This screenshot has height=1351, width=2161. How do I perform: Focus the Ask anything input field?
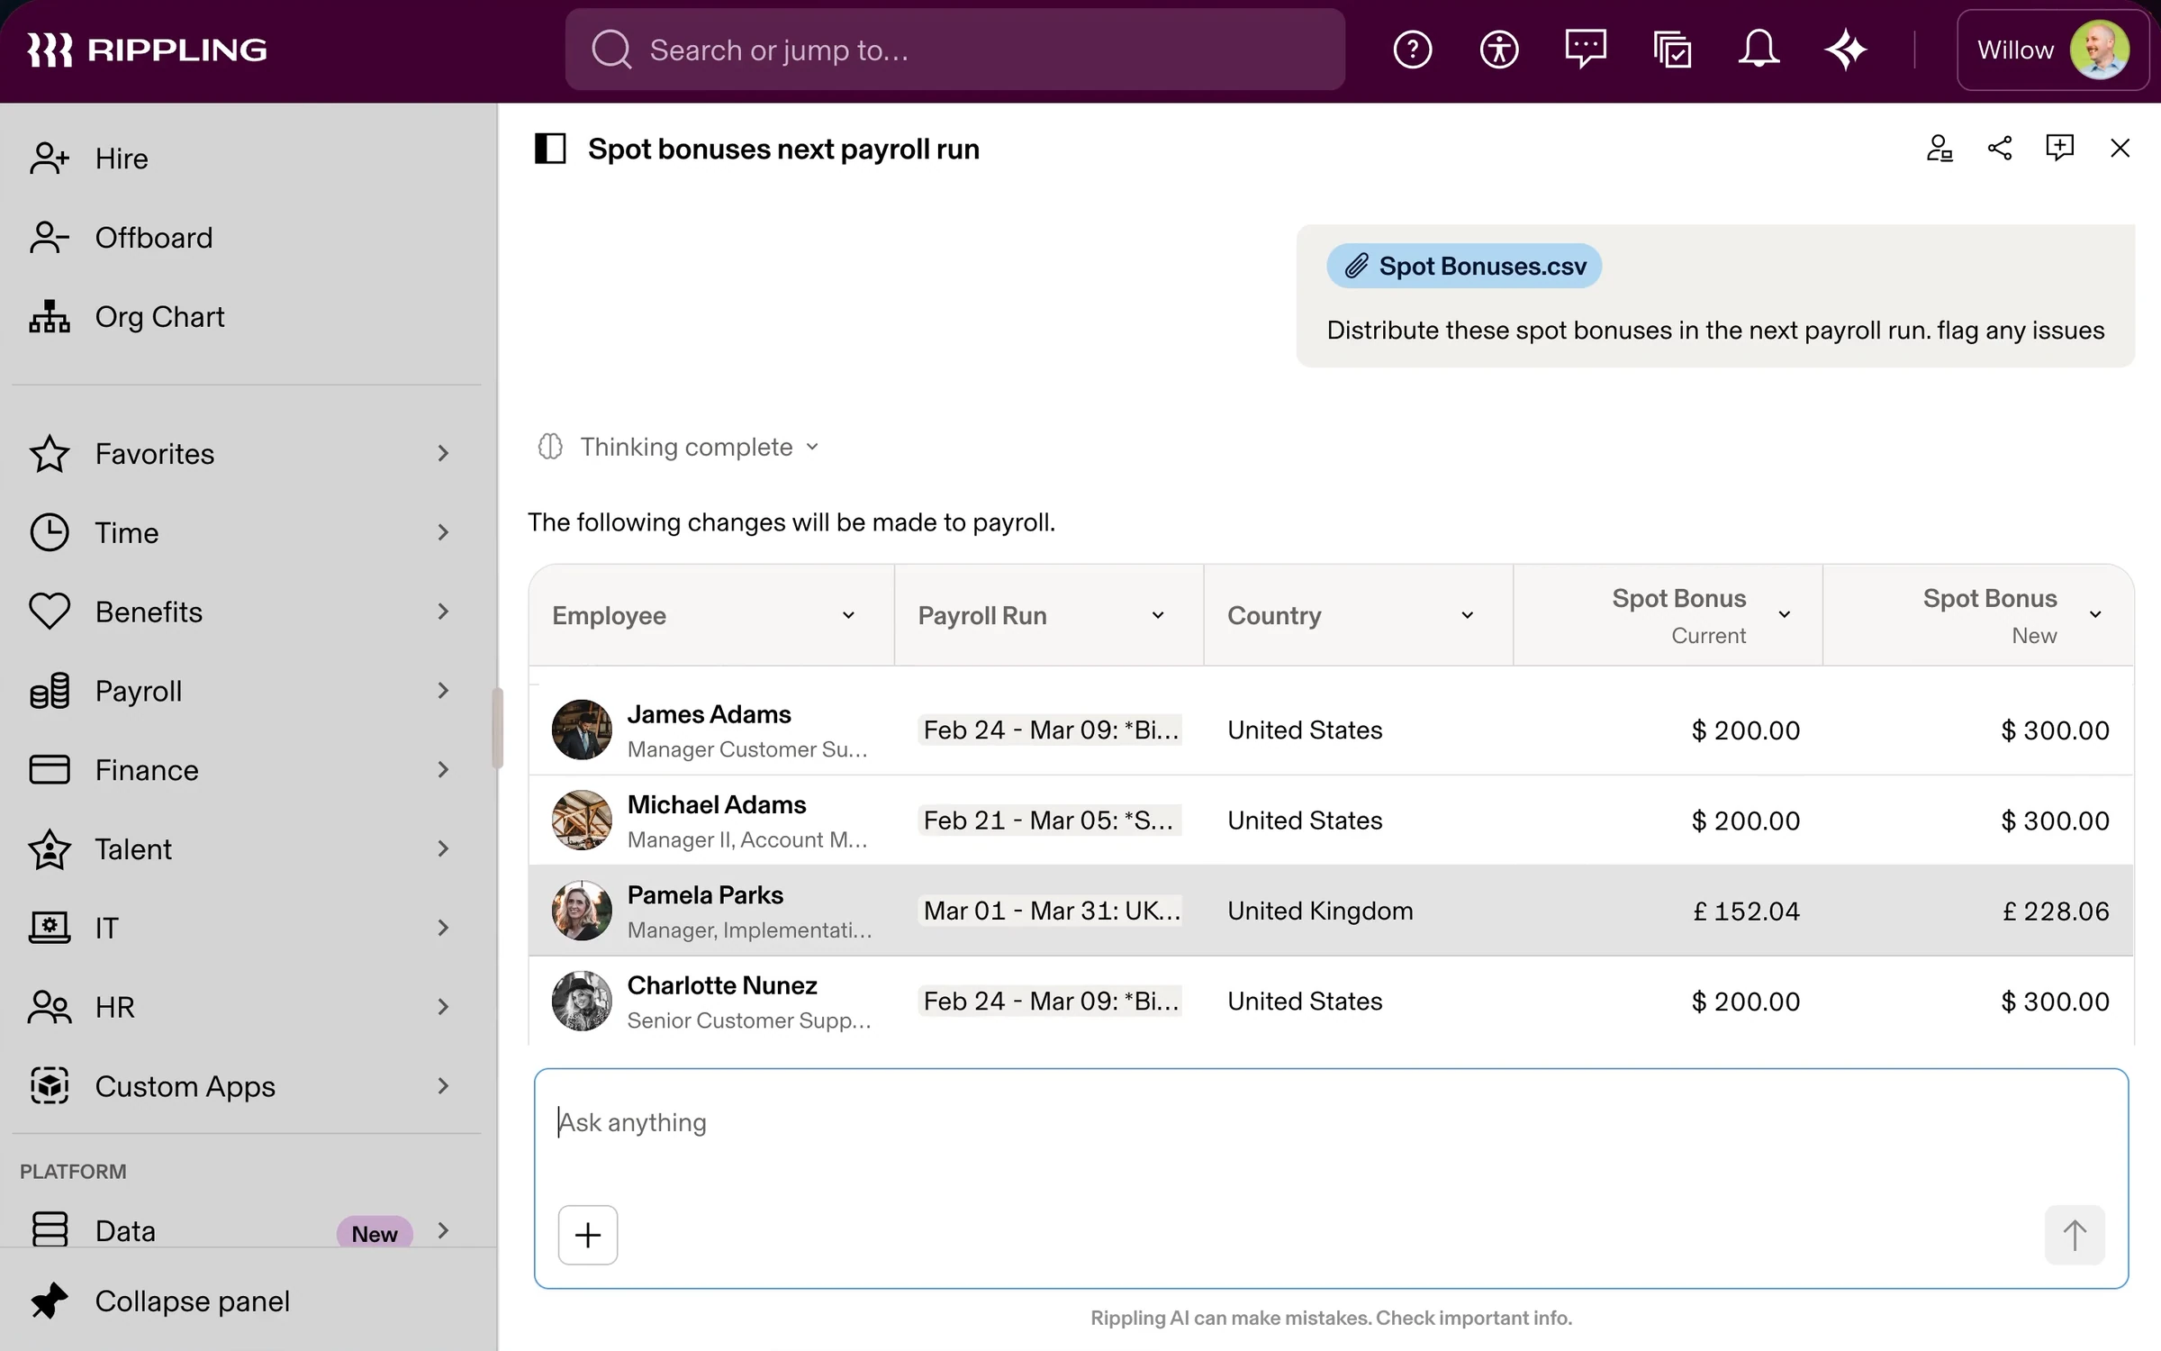(x=1331, y=1122)
